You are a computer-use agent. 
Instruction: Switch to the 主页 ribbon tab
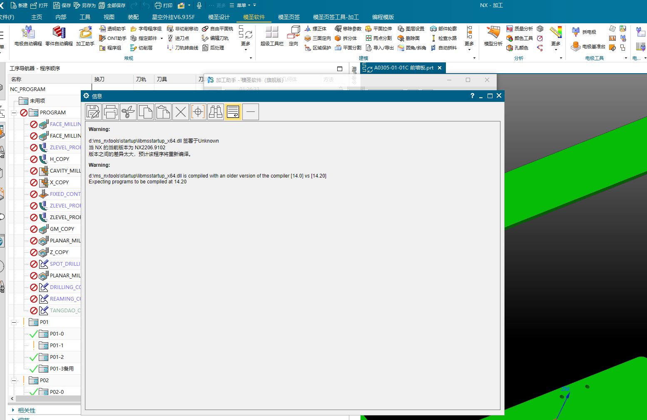(x=37, y=17)
